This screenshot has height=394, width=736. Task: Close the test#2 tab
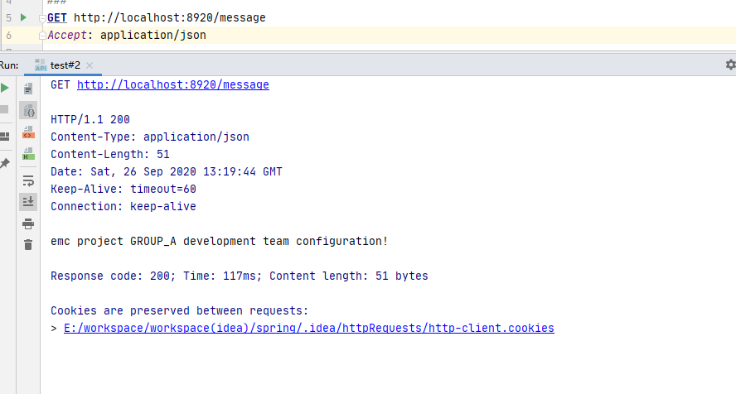[x=90, y=65]
